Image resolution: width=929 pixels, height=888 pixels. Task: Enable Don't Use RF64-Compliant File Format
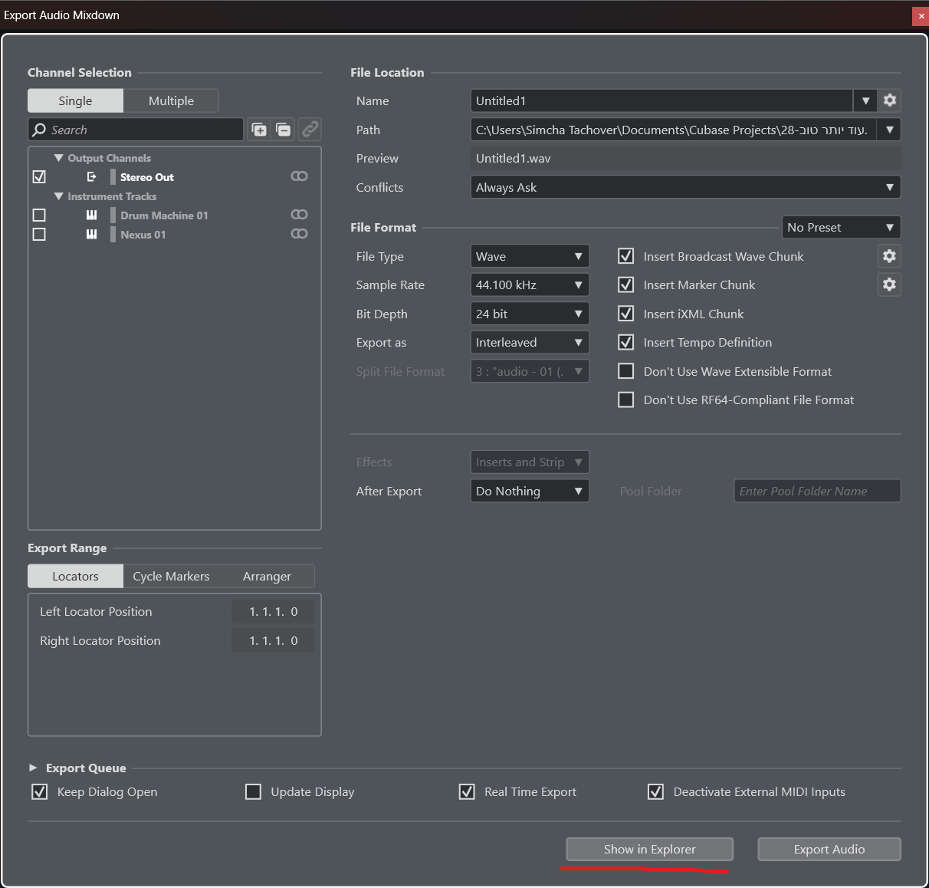626,400
